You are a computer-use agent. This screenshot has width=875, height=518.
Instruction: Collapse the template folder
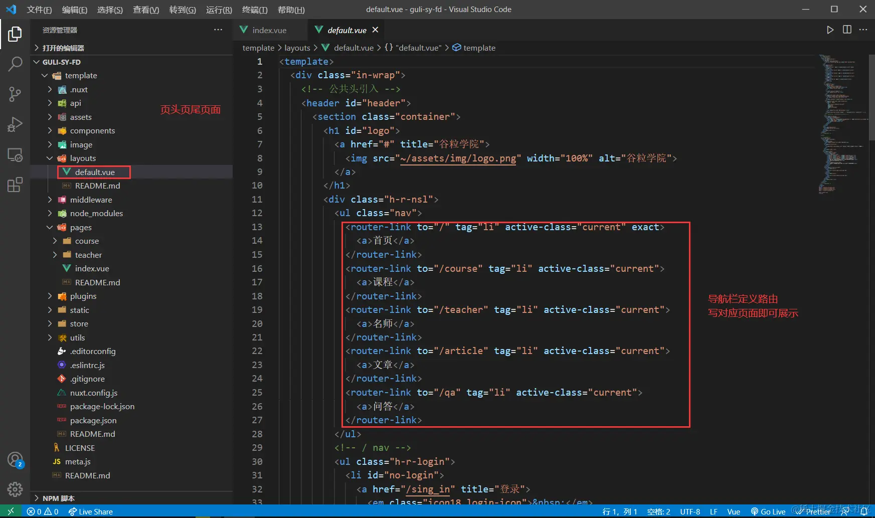coord(132,76)
